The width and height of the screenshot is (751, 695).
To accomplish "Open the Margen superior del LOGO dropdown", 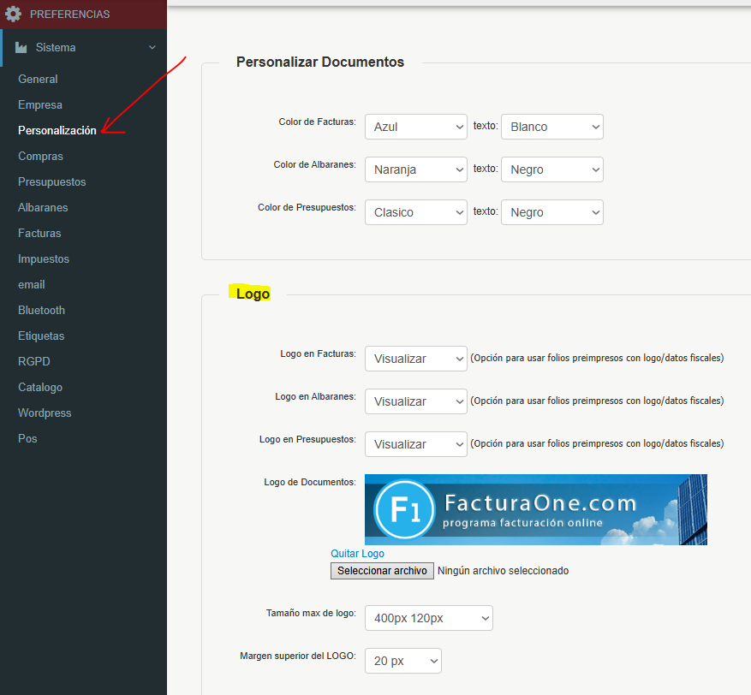I will 402,661.
